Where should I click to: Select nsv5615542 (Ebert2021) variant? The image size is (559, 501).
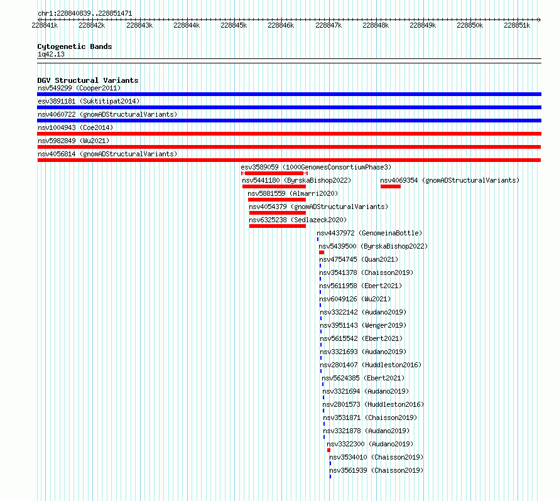[362, 338]
